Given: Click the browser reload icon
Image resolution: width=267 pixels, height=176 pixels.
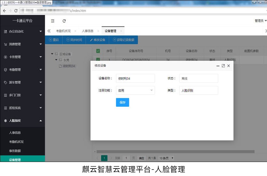Looking at the screenshot, I should 16,10.
